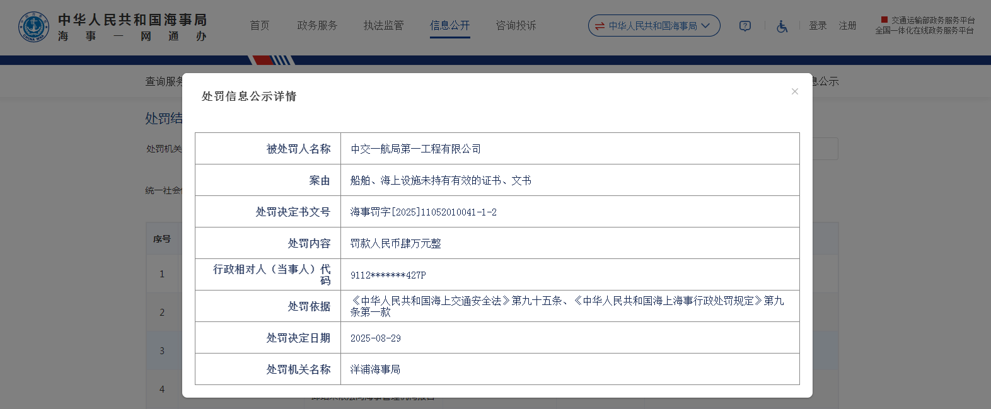
Task: Click the agency name 洋浦海事局
Action: tap(375, 369)
